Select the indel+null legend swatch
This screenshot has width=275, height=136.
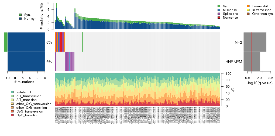click(x=12, y=92)
